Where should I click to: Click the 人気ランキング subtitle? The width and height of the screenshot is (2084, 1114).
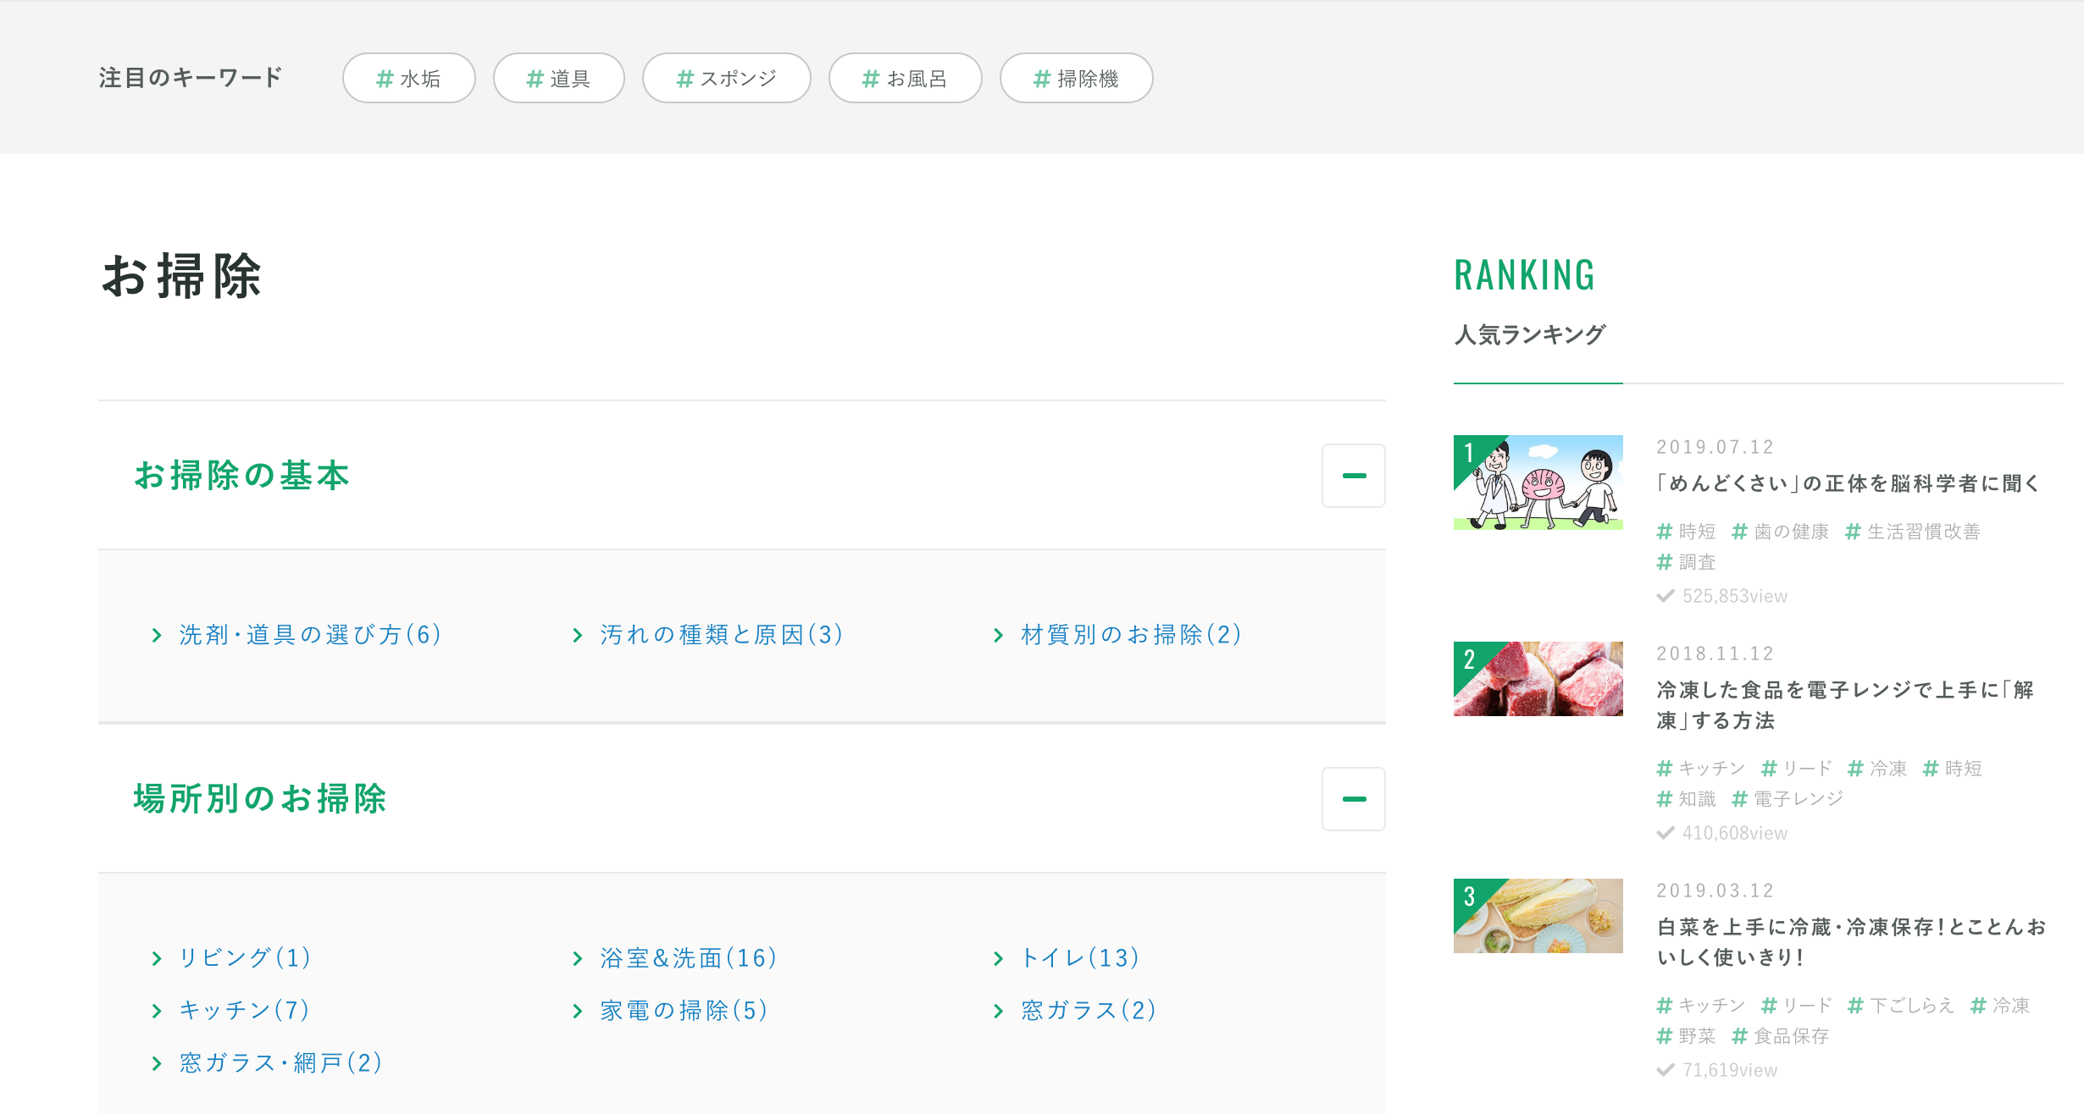tap(1529, 335)
